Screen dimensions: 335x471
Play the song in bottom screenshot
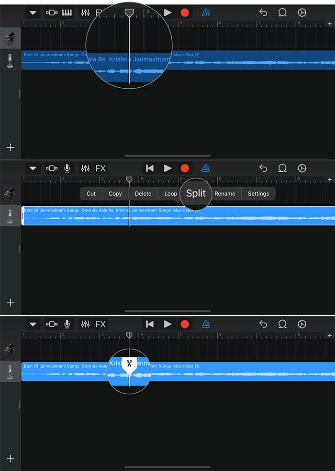click(168, 324)
